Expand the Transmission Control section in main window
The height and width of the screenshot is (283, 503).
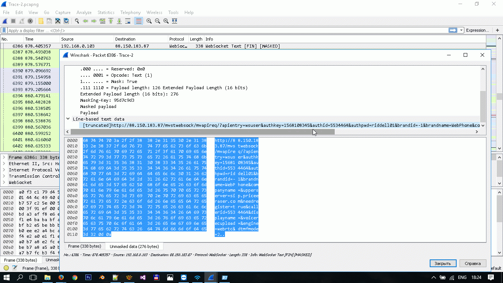pyautogui.click(x=4, y=176)
